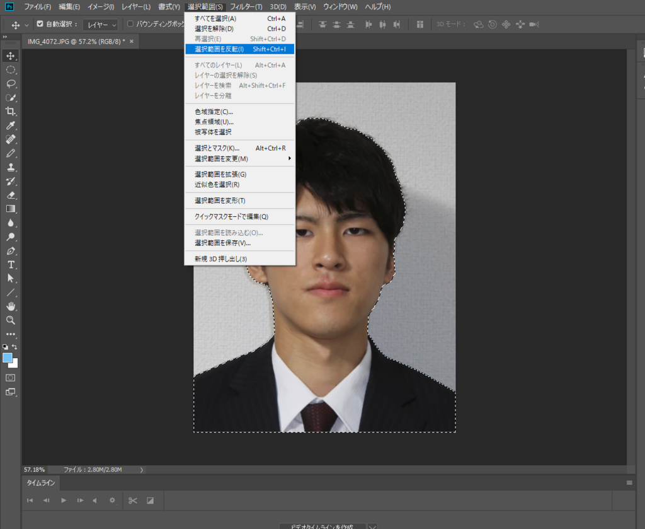Open the フィルター(T) menu

pyautogui.click(x=246, y=7)
